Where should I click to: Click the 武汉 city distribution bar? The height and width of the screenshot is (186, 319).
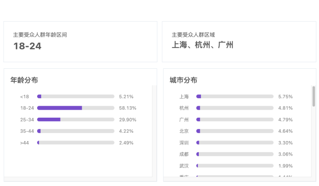click(x=235, y=166)
